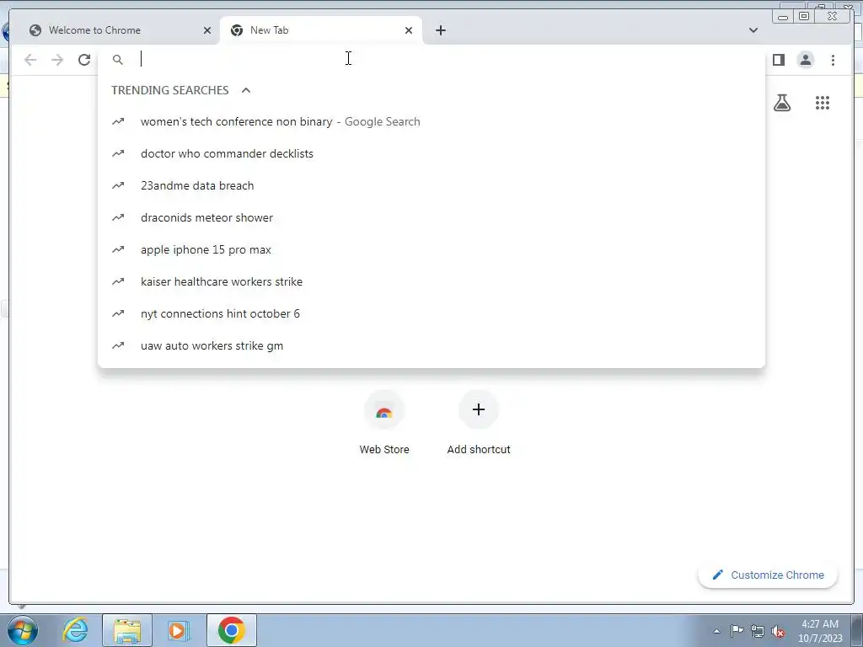Click the search magnifier icon in omnibox
Image resolution: width=863 pixels, height=647 pixels.
tap(118, 60)
